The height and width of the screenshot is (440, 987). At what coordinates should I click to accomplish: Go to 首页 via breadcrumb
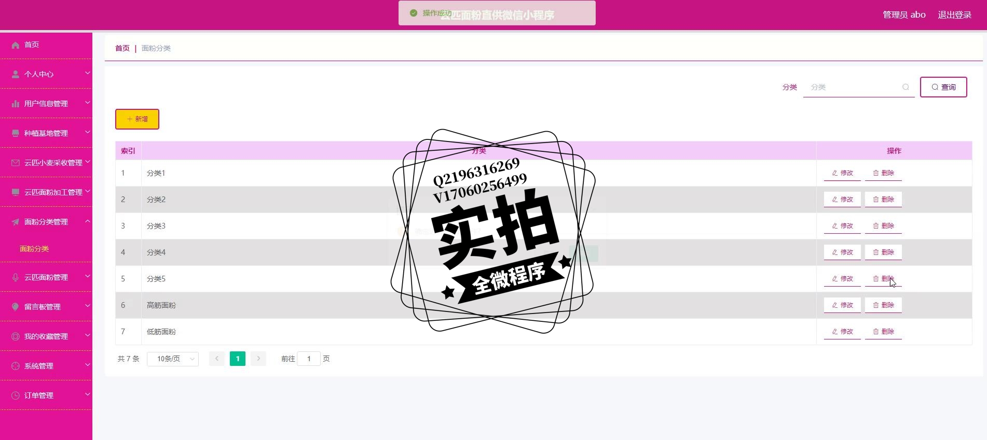pos(122,48)
